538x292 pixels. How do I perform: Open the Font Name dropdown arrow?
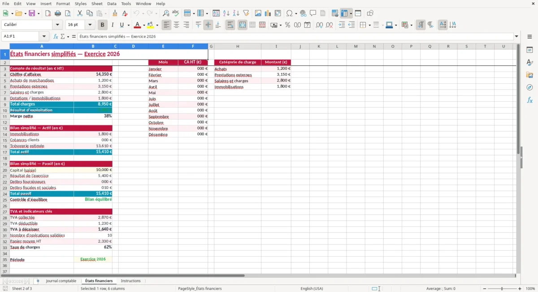pos(57,25)
